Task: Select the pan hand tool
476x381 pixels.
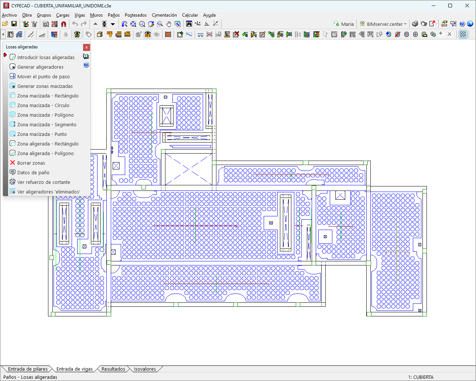Action: [169, 24]
